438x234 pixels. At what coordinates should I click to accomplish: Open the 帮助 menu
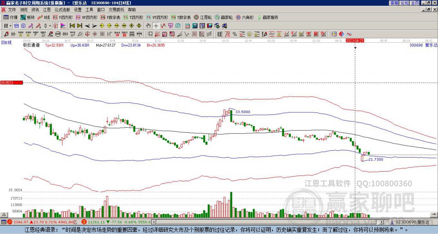tap(132, 10)
